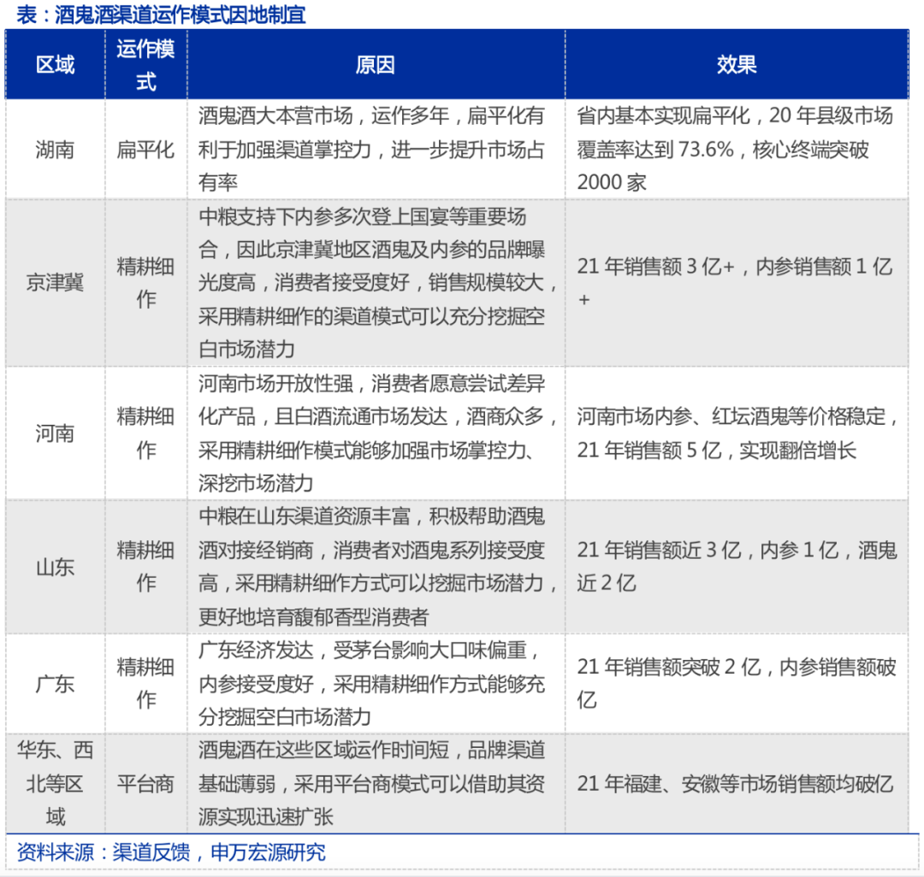Click the effect cell starting 省内基本实现扁平化

tap(737, 150)
